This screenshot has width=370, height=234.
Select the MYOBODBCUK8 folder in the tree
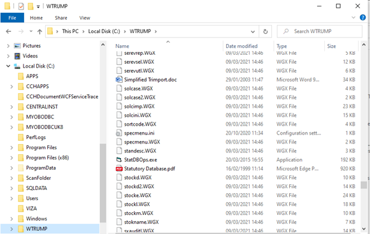point(45,127)
